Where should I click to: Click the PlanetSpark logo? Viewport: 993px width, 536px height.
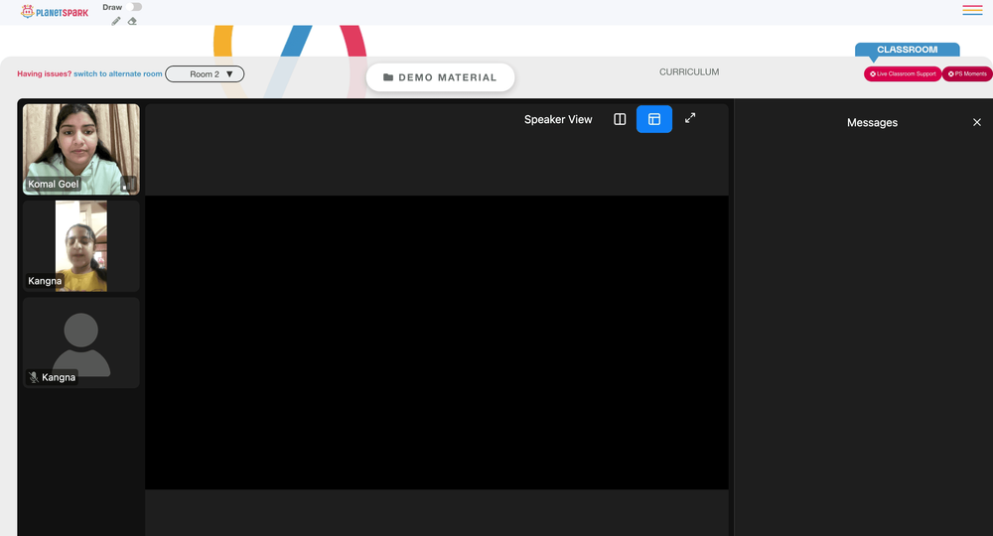tap(55, 11)
